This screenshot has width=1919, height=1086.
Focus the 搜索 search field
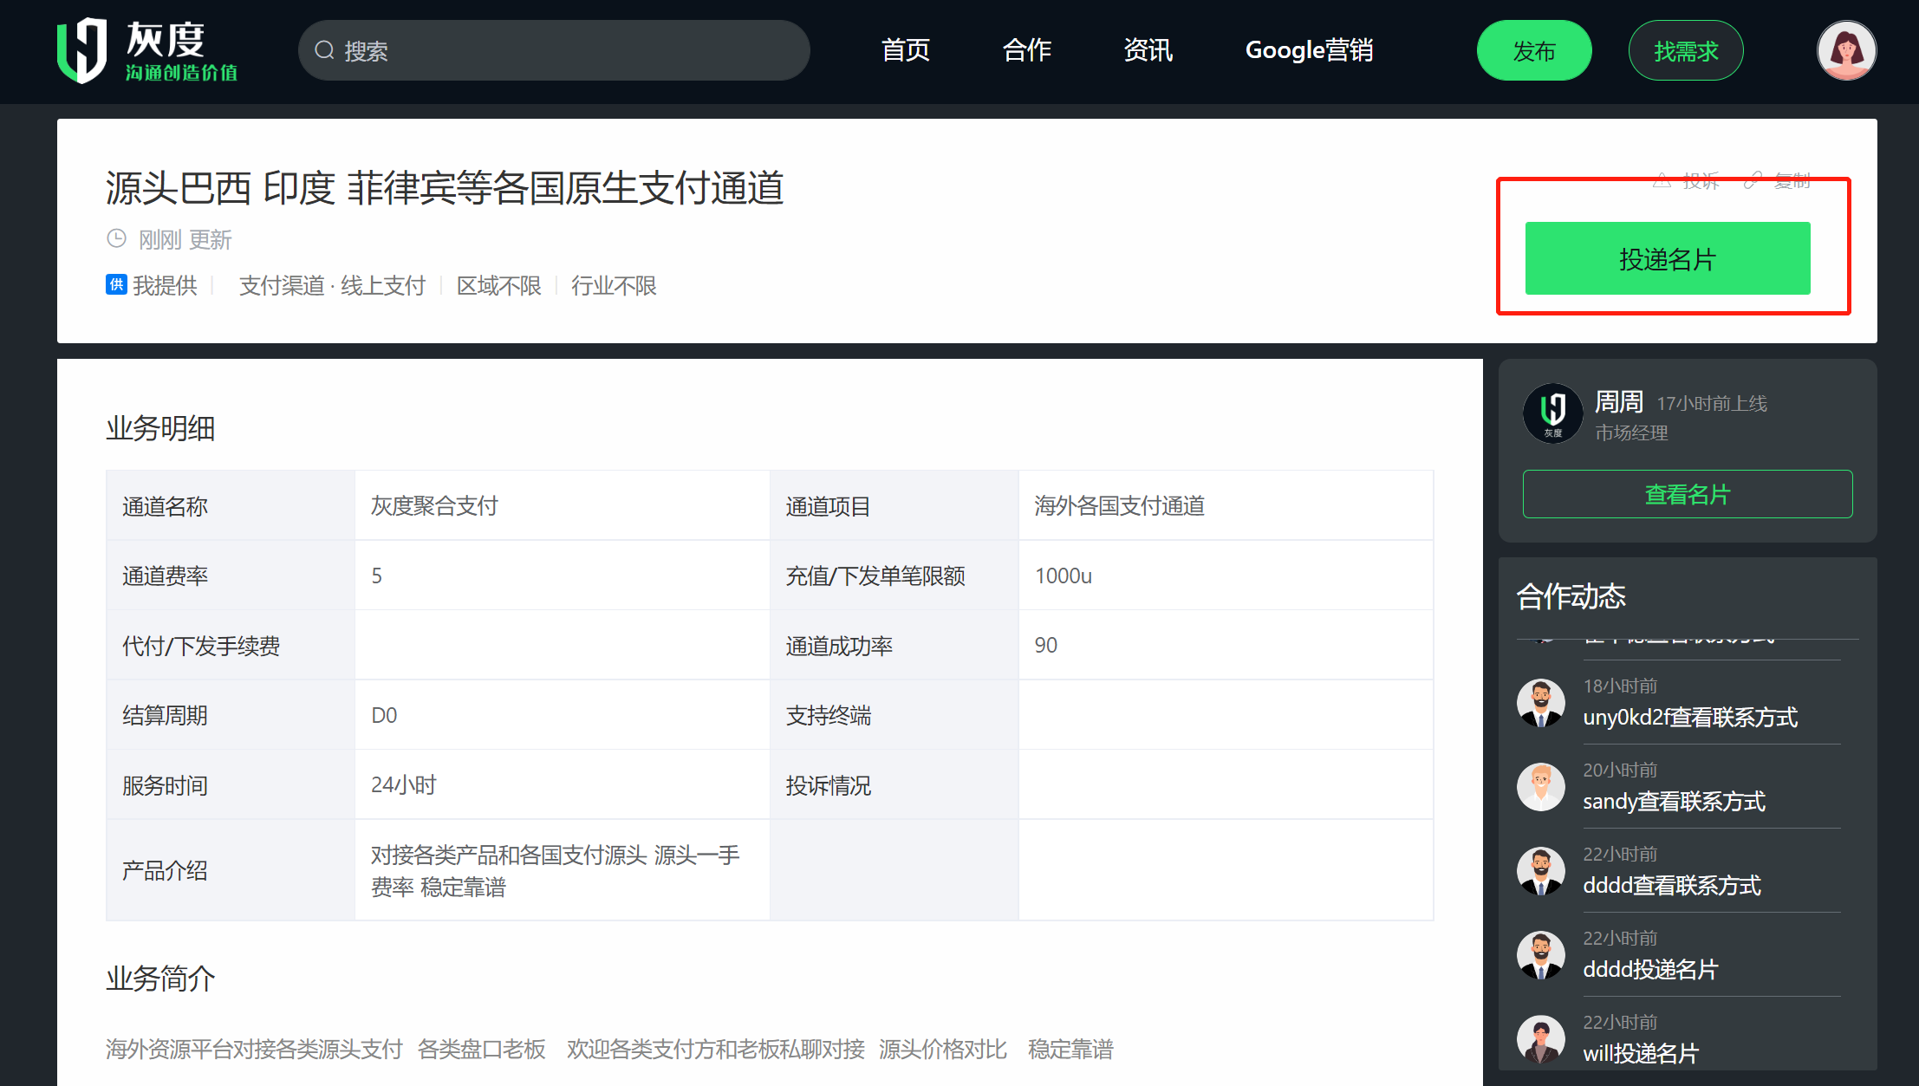click(554, 50)
